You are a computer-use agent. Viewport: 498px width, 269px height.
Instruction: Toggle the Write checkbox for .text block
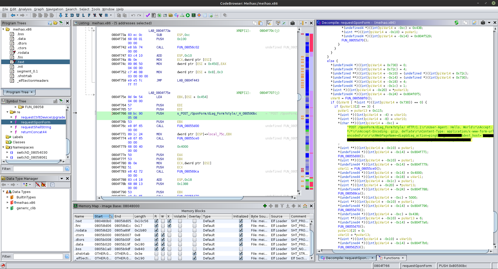click(x=163, y=221)
